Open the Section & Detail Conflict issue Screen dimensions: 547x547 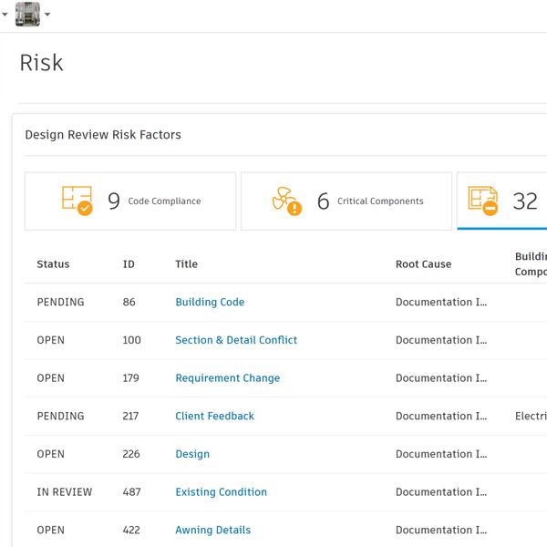coord(236,340)
